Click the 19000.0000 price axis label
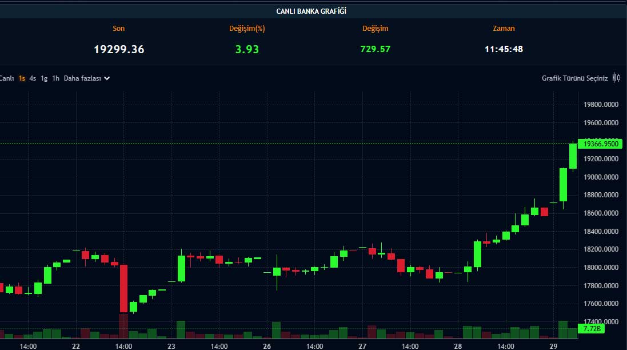627x350 pixels. (602, 177)
